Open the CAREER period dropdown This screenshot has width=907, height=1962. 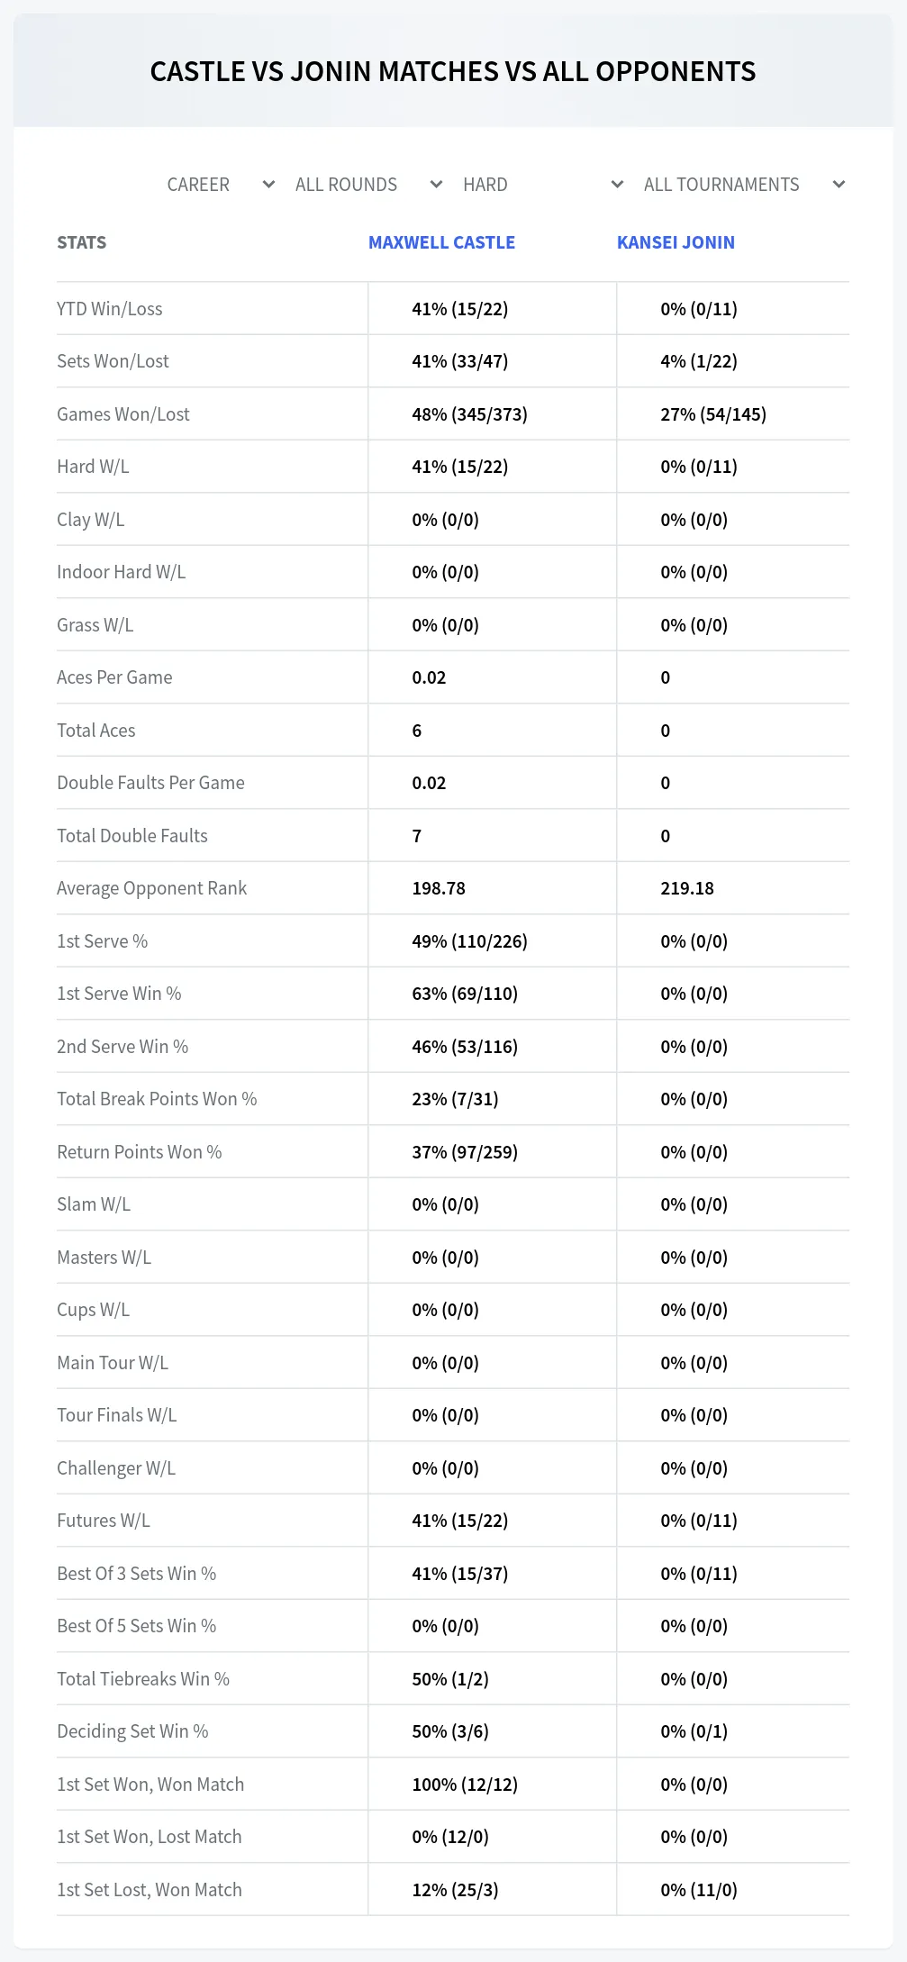[220, 185]
